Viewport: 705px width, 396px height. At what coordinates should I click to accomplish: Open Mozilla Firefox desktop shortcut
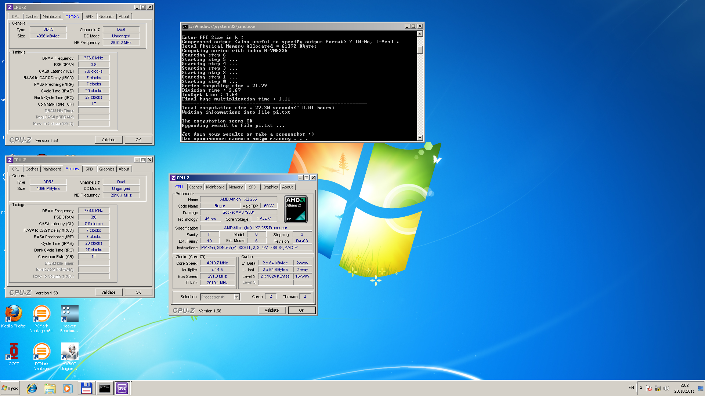14,316
